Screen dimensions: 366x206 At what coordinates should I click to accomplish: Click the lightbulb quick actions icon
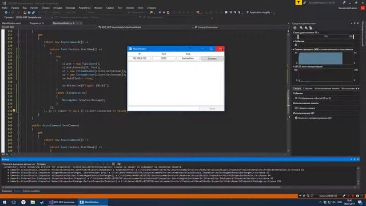tap(14, 110)
